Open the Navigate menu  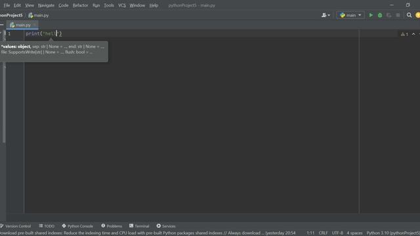(x=46, y=5)
